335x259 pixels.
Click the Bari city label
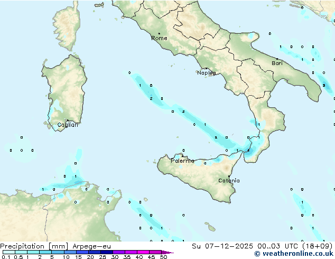point(277,63)
